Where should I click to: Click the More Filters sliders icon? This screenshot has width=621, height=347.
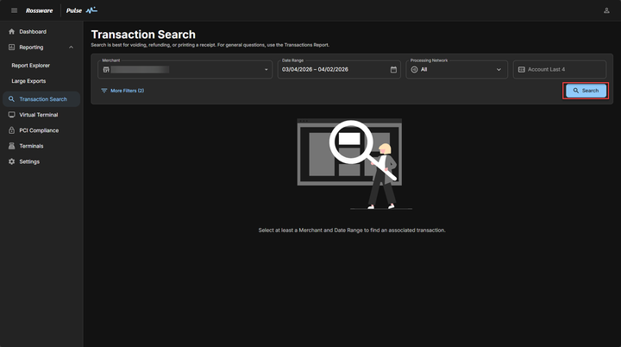pyautogui.click(x=104, y=91)
